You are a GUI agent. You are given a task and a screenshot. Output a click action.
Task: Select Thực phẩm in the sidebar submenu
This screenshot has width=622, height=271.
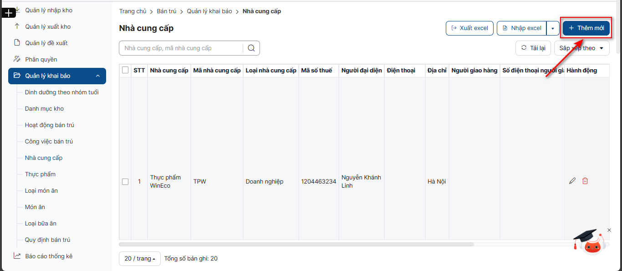tap(40, 174)
